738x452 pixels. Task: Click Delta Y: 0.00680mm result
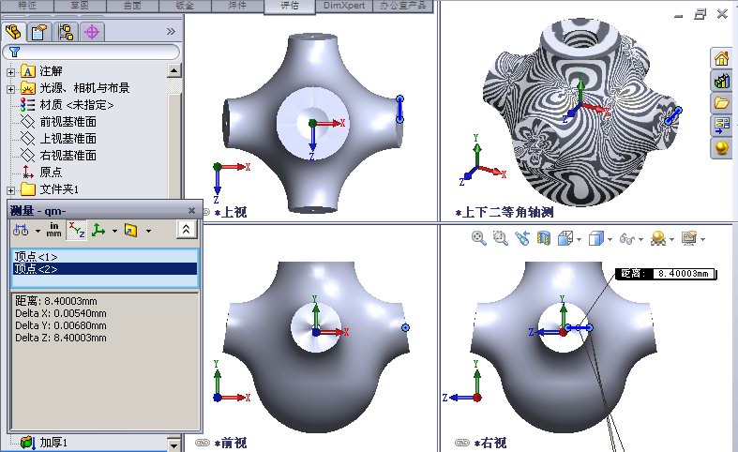point(61,325)
